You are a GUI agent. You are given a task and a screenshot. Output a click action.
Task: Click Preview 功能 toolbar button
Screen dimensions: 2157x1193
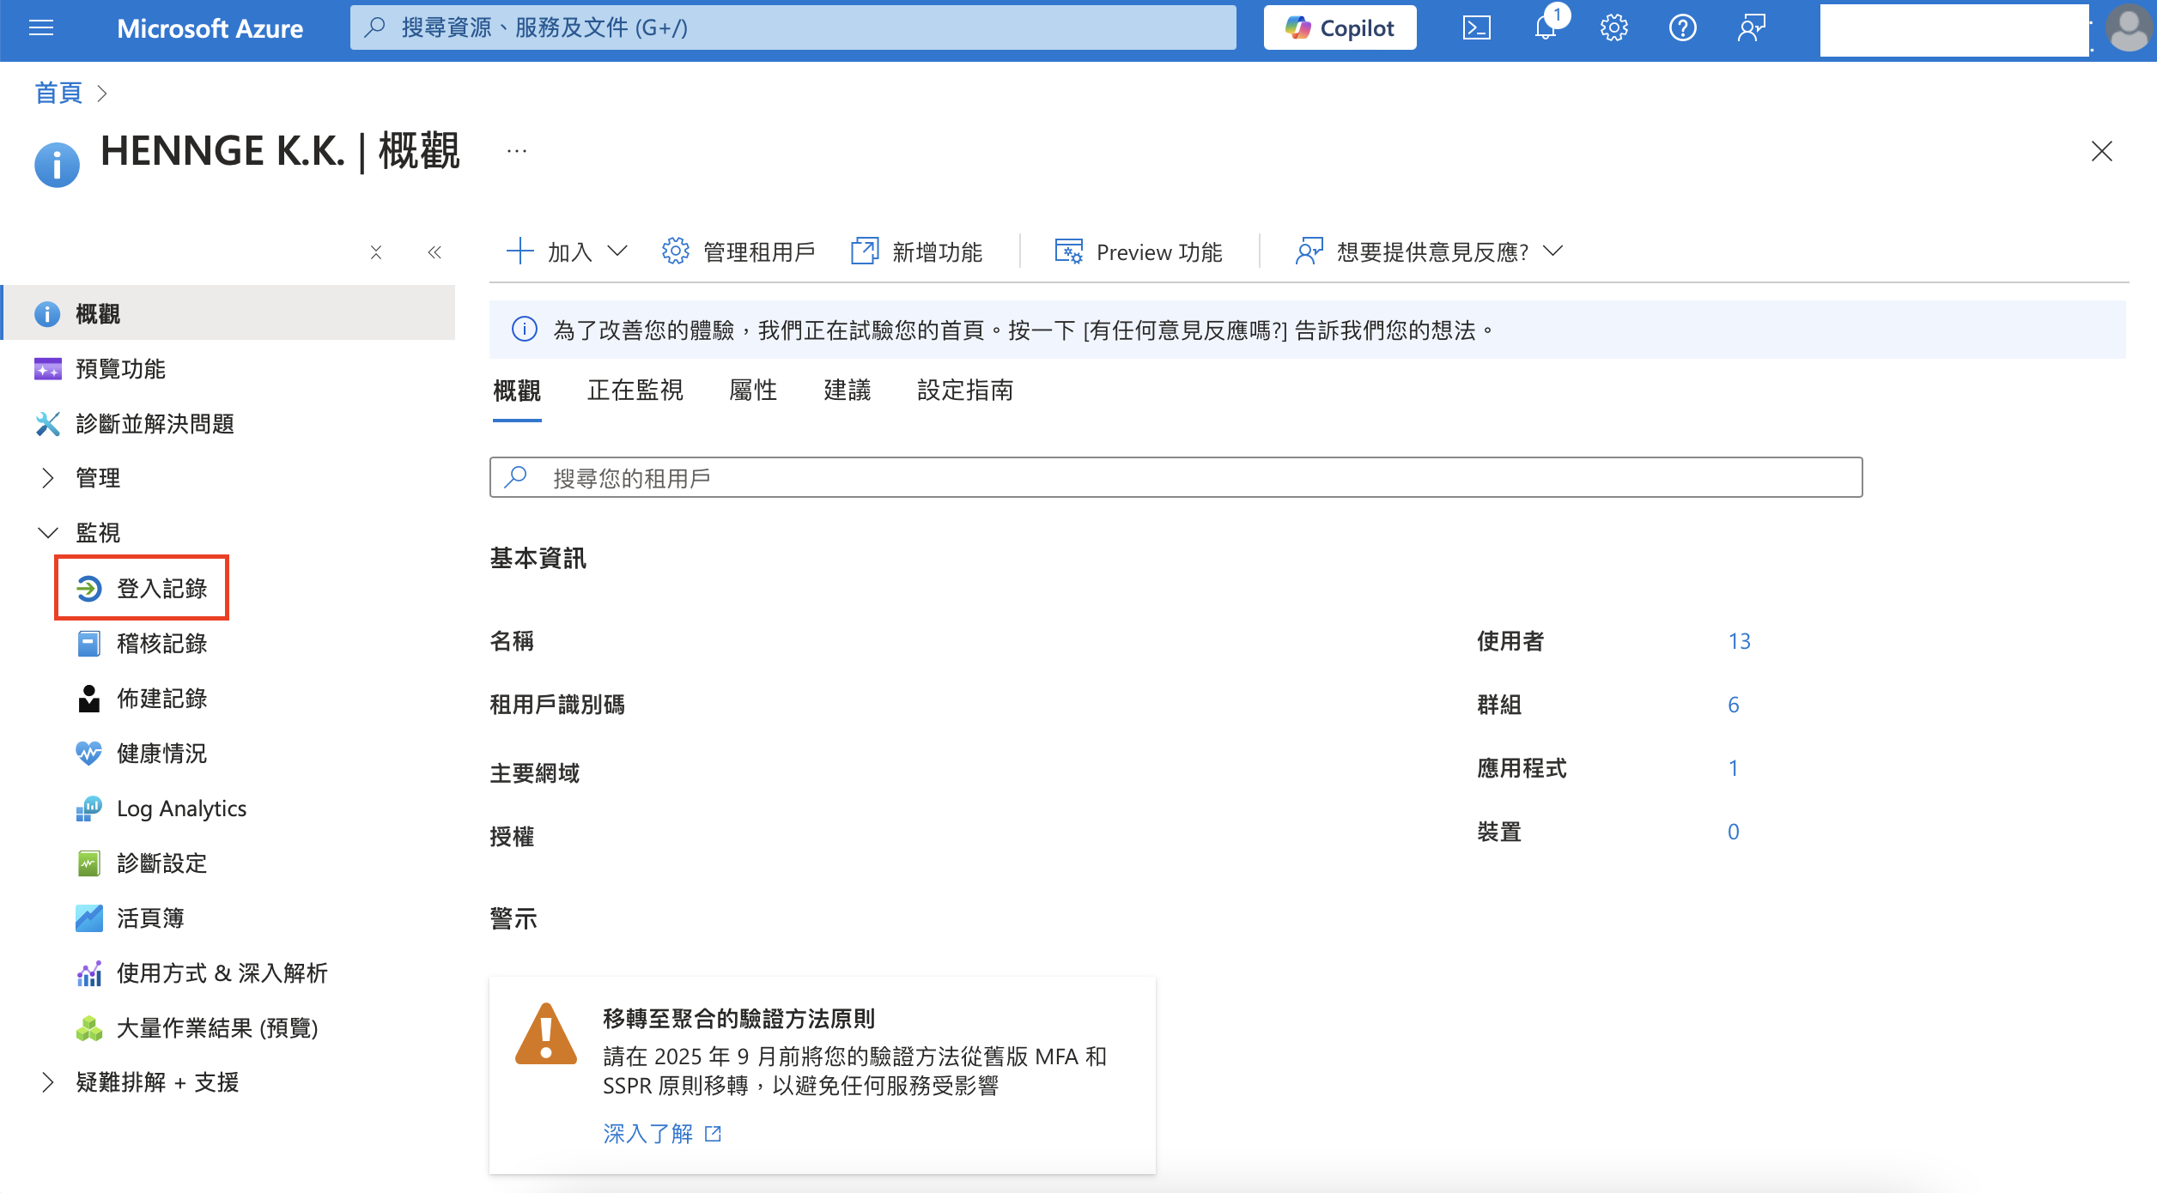point(1138,252)
